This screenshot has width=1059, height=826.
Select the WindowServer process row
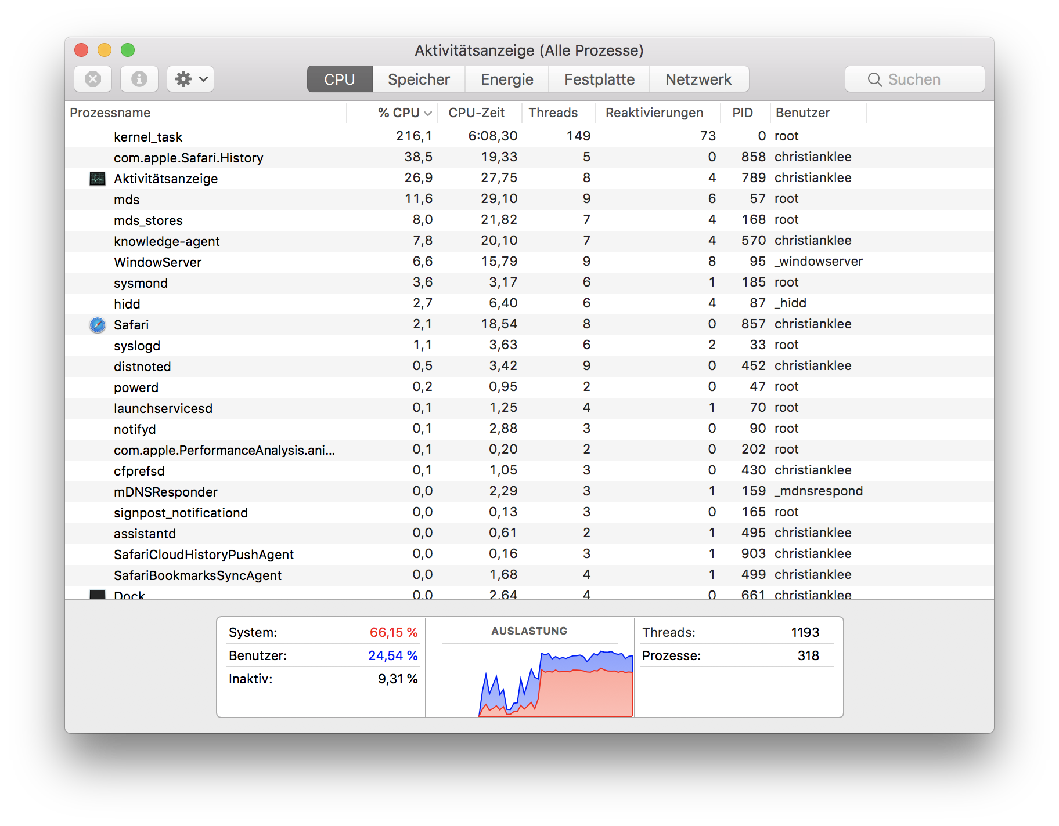(529, 262)
